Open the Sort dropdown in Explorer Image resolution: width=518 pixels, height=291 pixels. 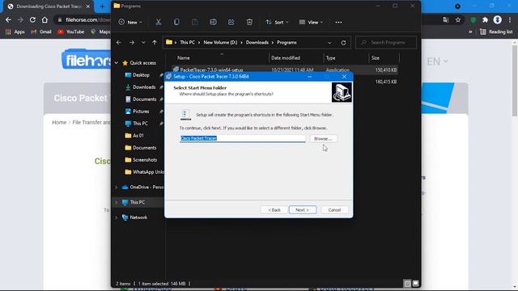277,22
